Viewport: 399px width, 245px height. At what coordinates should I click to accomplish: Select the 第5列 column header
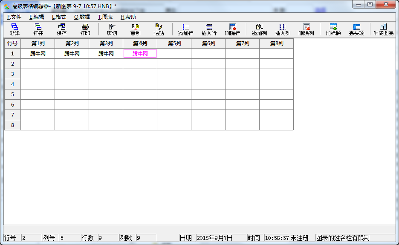[x=174, y=43]
